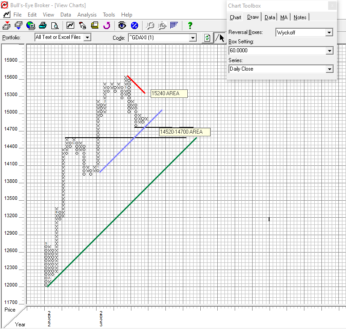Click the import-data tray icon with red arrow
The height and width of the screenshot is (329, 346).
[x=7, y=25]
